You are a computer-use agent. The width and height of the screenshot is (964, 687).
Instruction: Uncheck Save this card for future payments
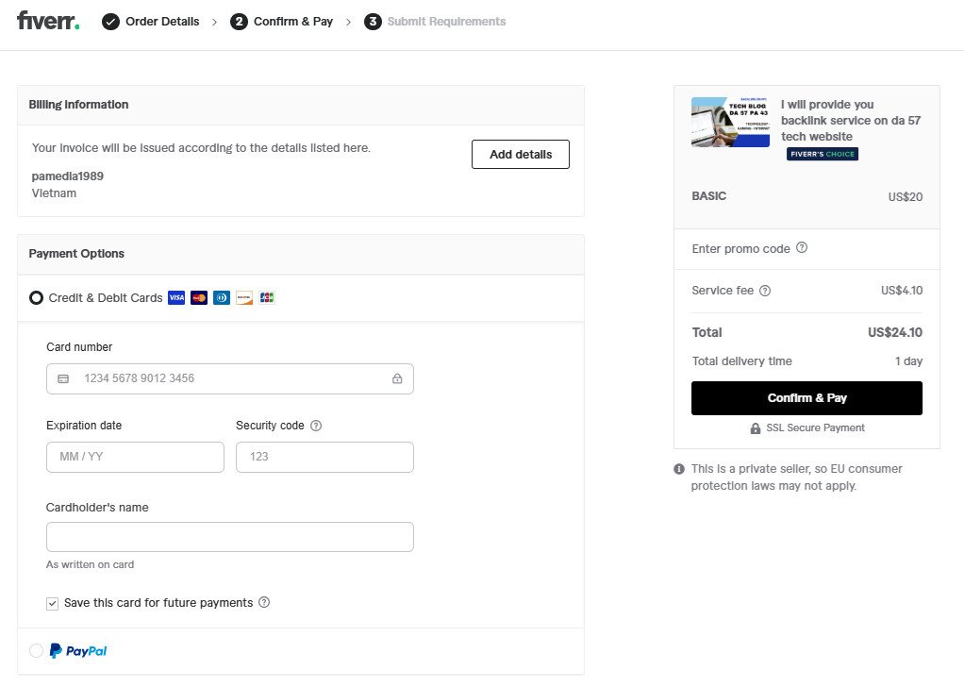tap(53, 603)
